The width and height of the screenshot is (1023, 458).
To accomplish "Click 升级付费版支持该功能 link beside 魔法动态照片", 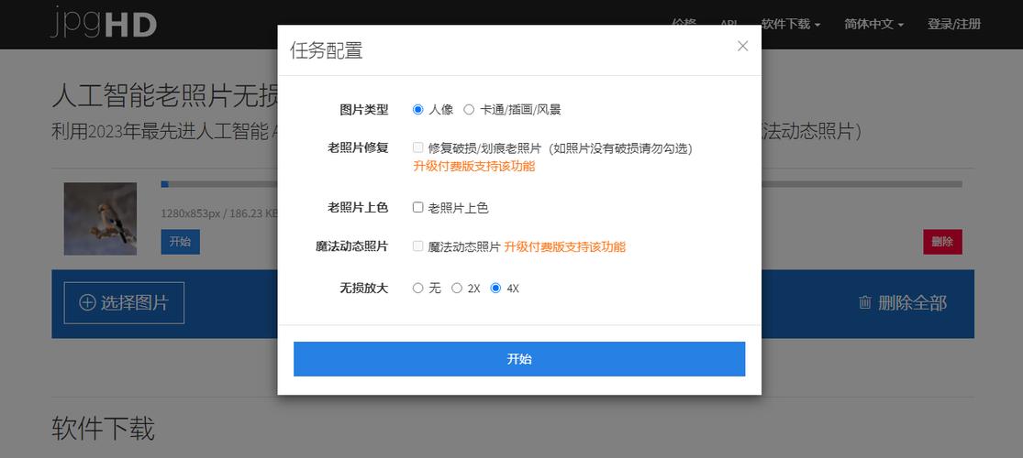I will coord(565,247).
